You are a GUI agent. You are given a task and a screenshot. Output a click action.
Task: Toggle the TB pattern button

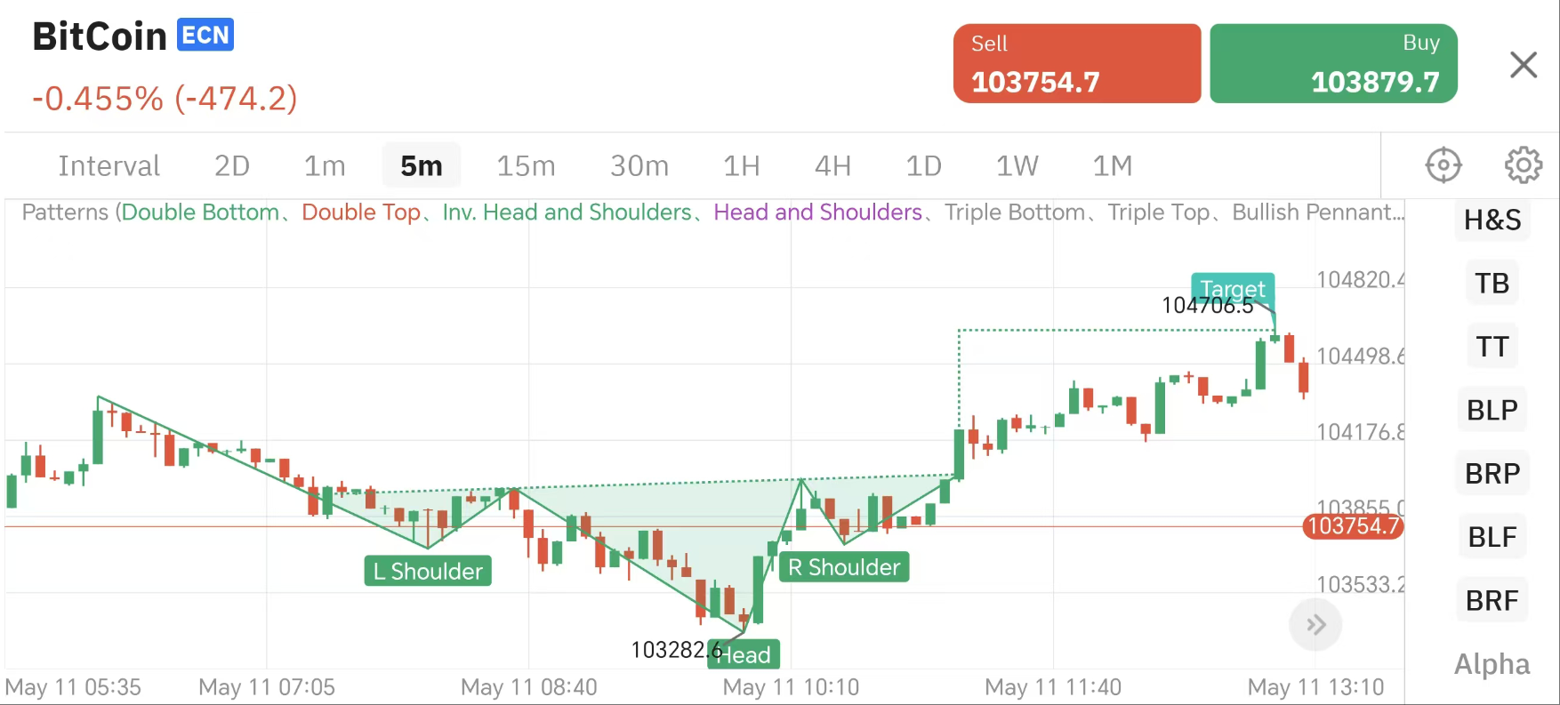point(1492,284)
